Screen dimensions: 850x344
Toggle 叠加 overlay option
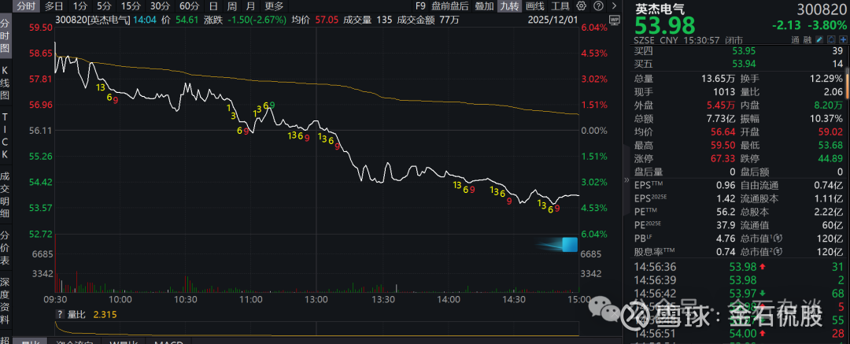(x=484, y=6)
